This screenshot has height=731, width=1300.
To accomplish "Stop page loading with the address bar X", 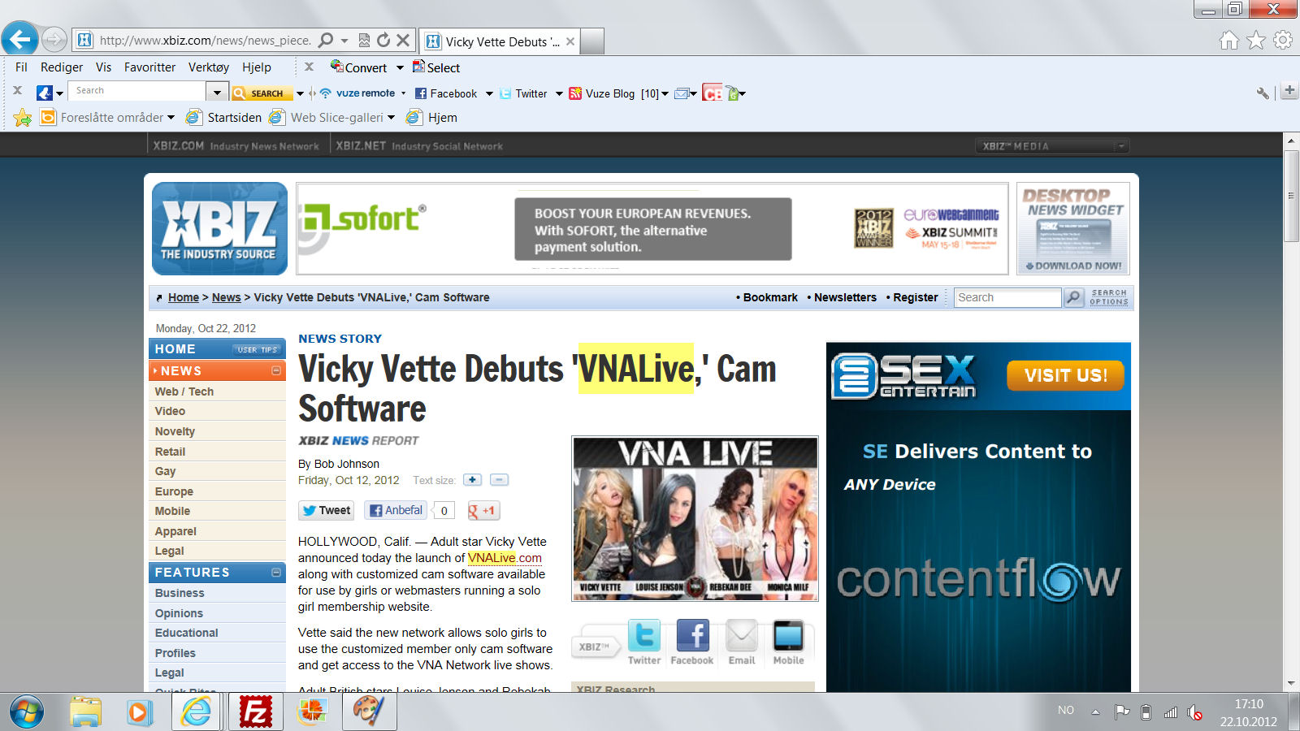I will (x=403, y=40).
